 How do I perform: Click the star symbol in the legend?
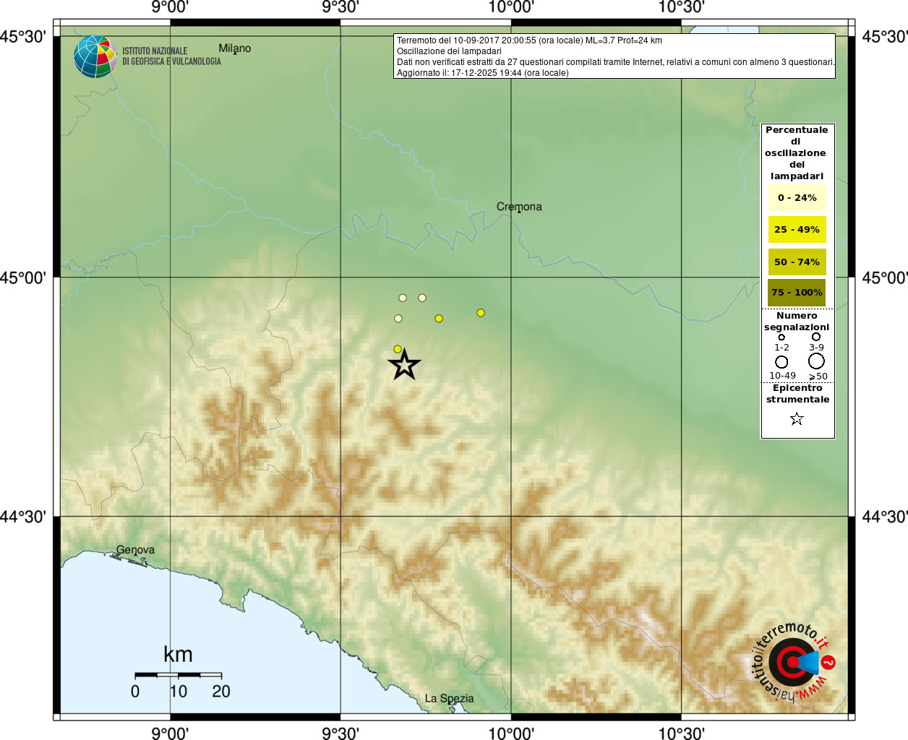tap(797, 419)
